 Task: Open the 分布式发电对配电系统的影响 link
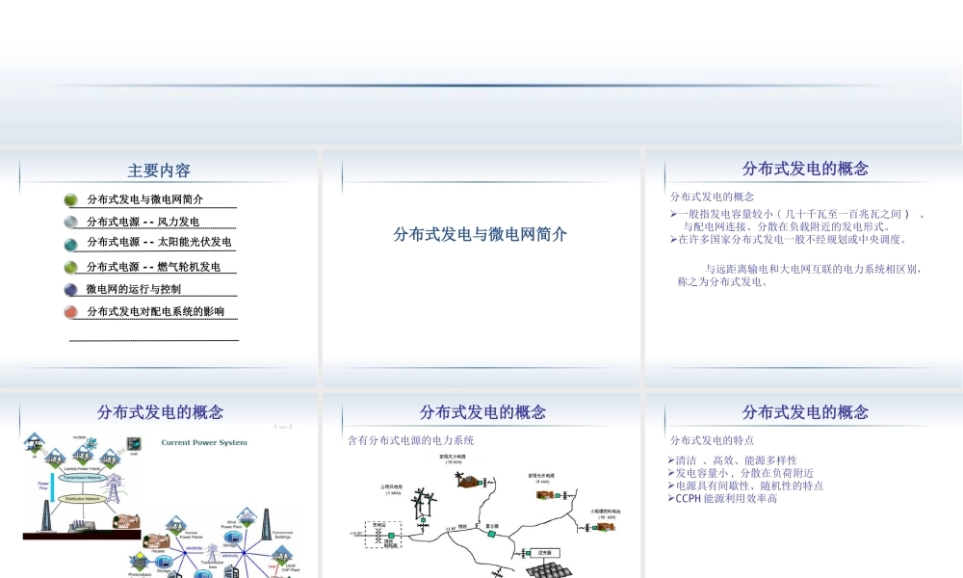(x=155, y=312)
